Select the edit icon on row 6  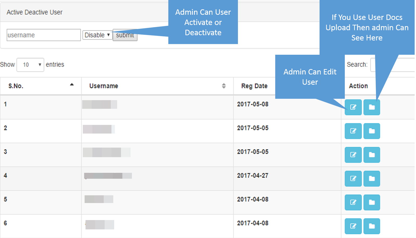[x=353, y=226]
